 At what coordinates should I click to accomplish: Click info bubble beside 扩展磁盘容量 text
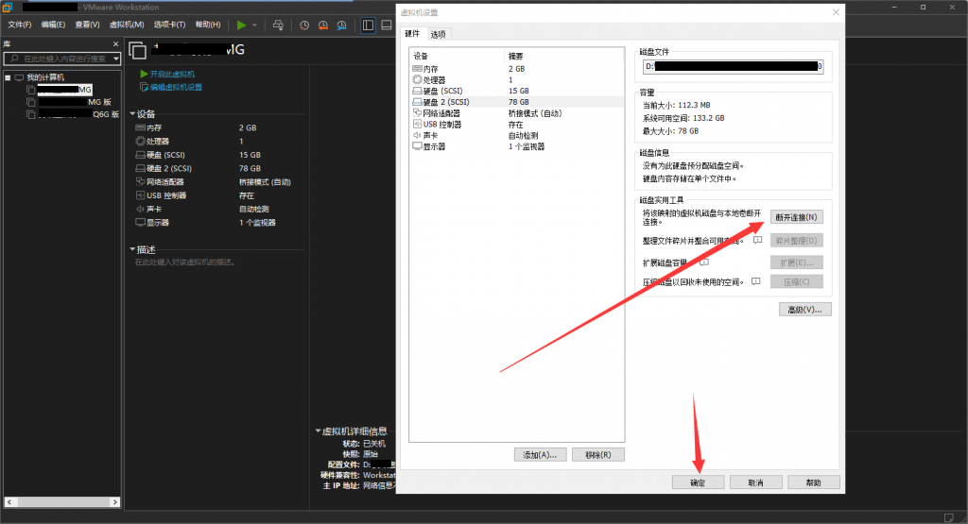tap(703, 262)
